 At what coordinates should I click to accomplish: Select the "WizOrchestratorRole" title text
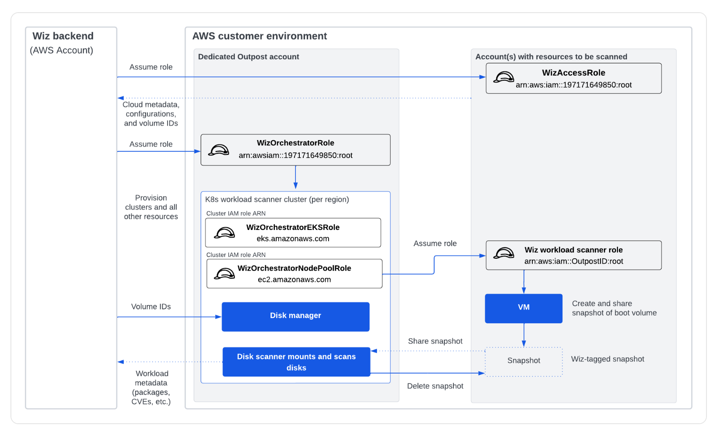pos(295,143)
